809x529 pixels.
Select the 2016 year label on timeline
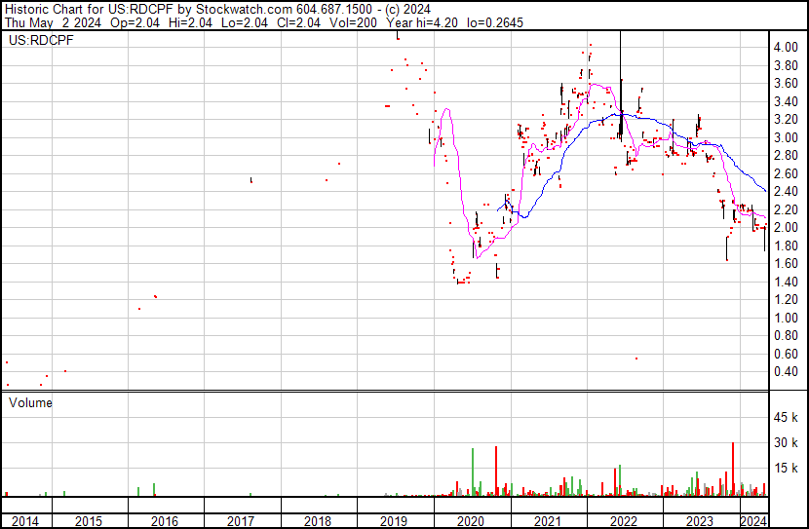point(165,521)
